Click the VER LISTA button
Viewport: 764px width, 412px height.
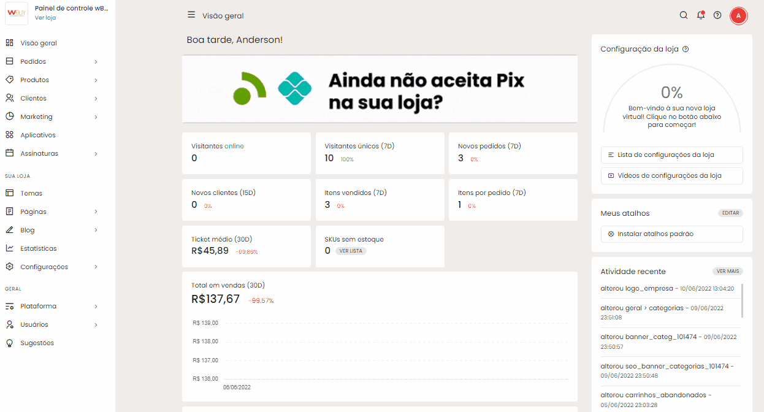pyautogui.click(x=351, y=251)
